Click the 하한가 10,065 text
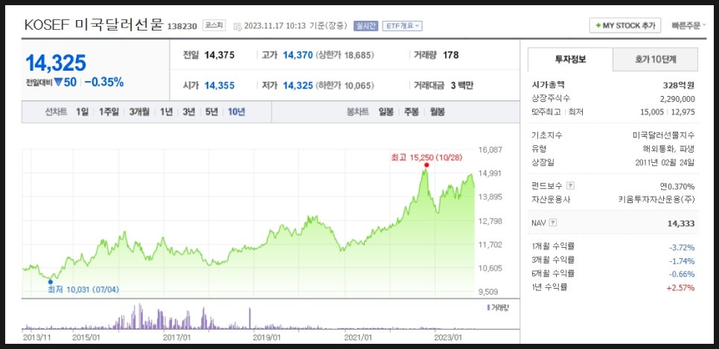 [345, 86]
